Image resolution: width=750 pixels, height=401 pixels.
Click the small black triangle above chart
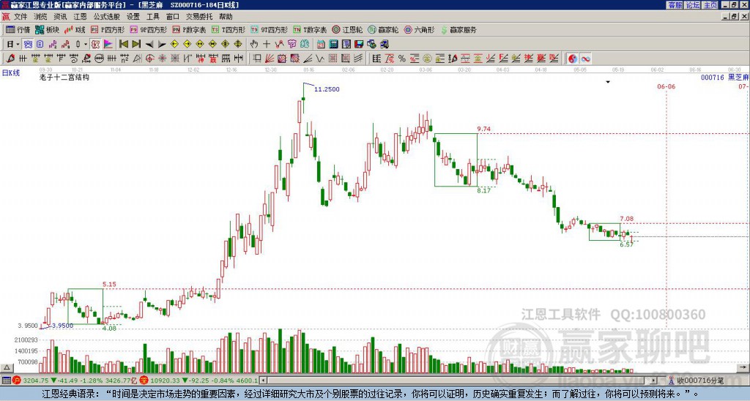click(608, 82)
